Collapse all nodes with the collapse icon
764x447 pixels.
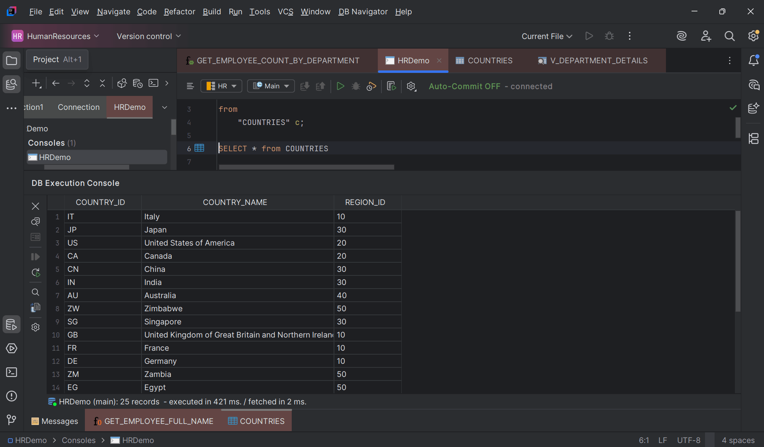(102, 83)
